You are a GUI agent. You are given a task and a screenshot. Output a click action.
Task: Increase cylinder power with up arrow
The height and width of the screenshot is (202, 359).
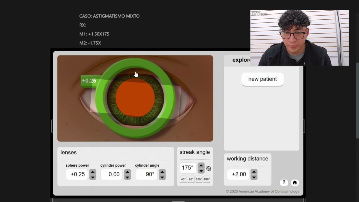click(127, 172)
